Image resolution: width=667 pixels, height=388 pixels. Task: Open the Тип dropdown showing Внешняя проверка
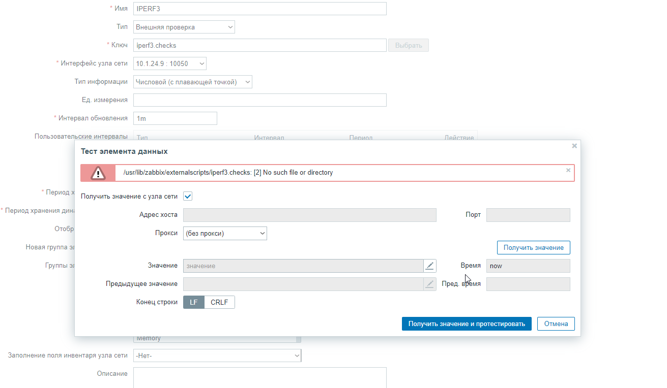click(x=184, y=27)
